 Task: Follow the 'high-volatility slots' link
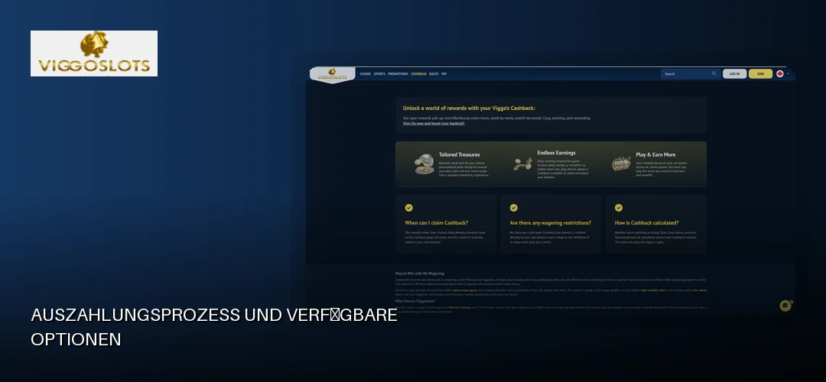click(x=652, y=290)
